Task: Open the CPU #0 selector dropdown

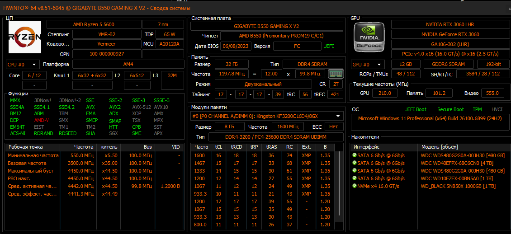Action: tap(23, 64)
